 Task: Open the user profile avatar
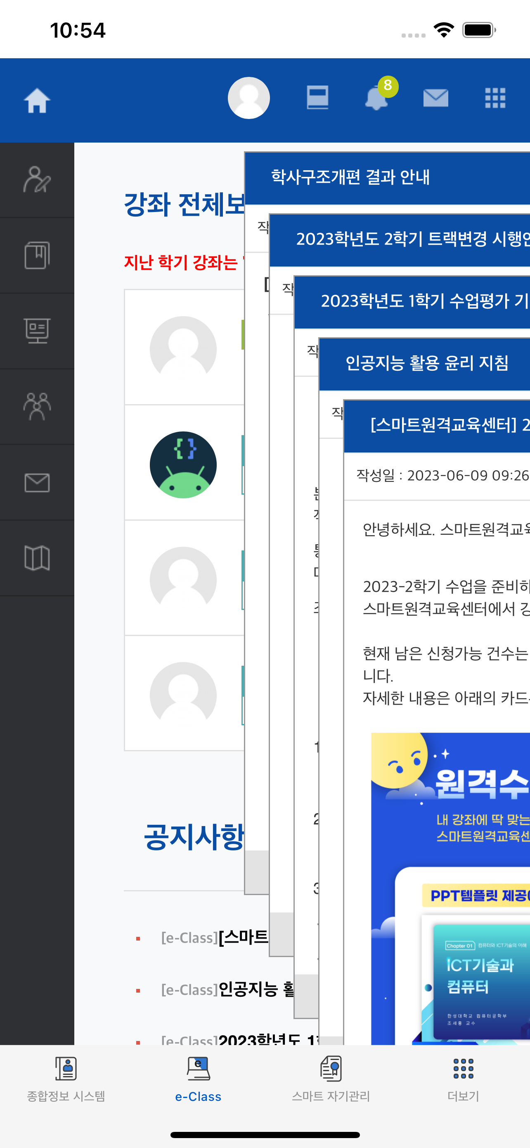point(249,98)
